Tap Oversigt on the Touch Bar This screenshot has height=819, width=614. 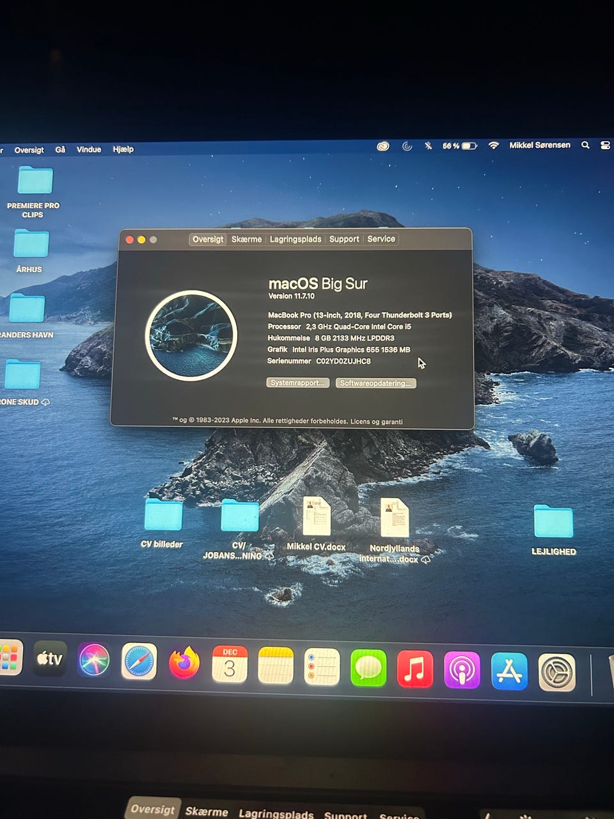coord(152,809)
